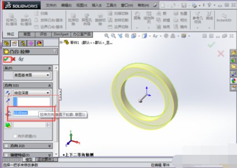Click the 圆角 fillet tool
Image resolution: width=237 pixels, height=168 pixels.
pyautogui.click(x=137, y=16)
